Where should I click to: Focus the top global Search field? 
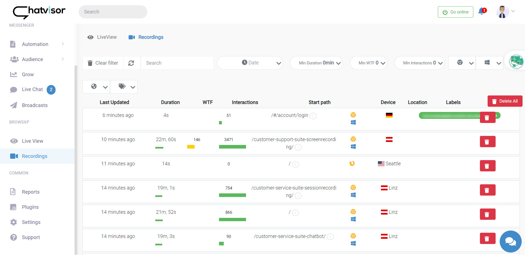[x=113, y=12]
